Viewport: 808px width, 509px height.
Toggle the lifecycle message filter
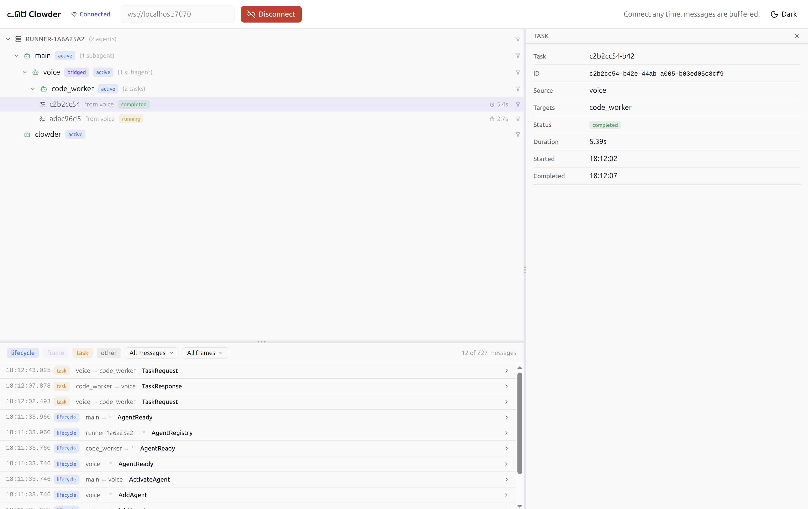tap(23, 353)
